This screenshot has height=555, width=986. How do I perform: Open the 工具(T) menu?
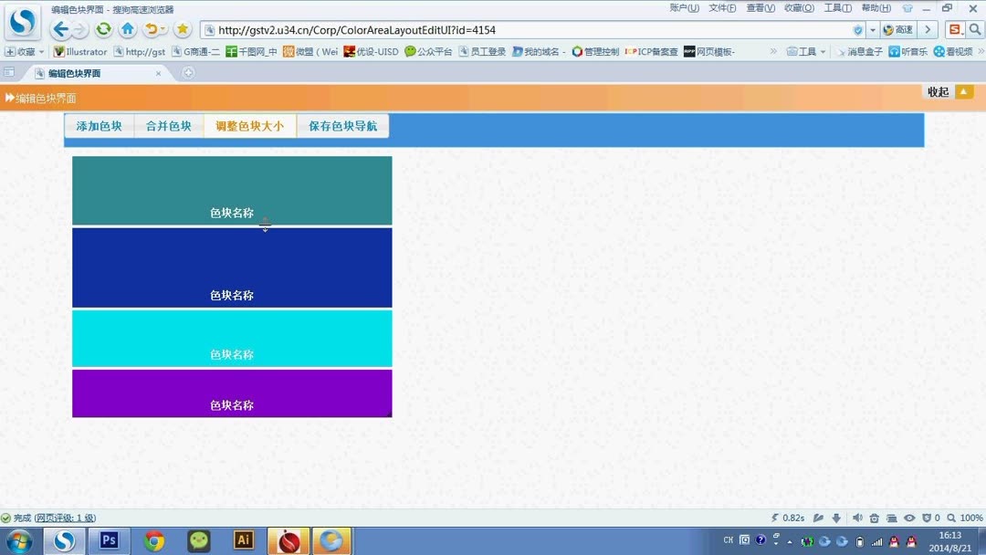[836, 7]
